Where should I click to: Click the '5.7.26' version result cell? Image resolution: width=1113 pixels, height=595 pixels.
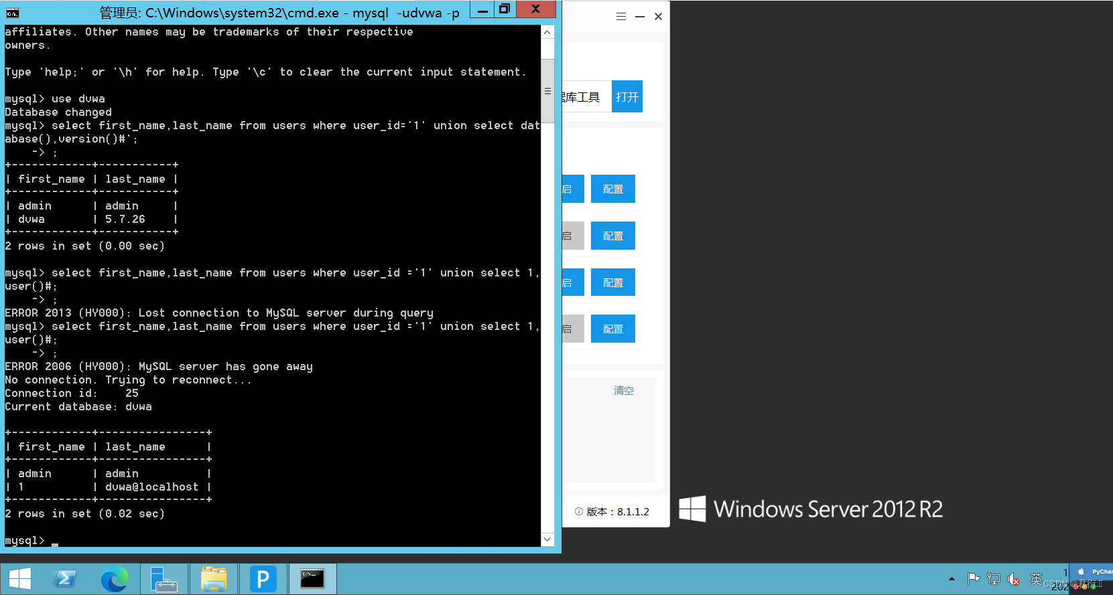[x=125, y=219]
